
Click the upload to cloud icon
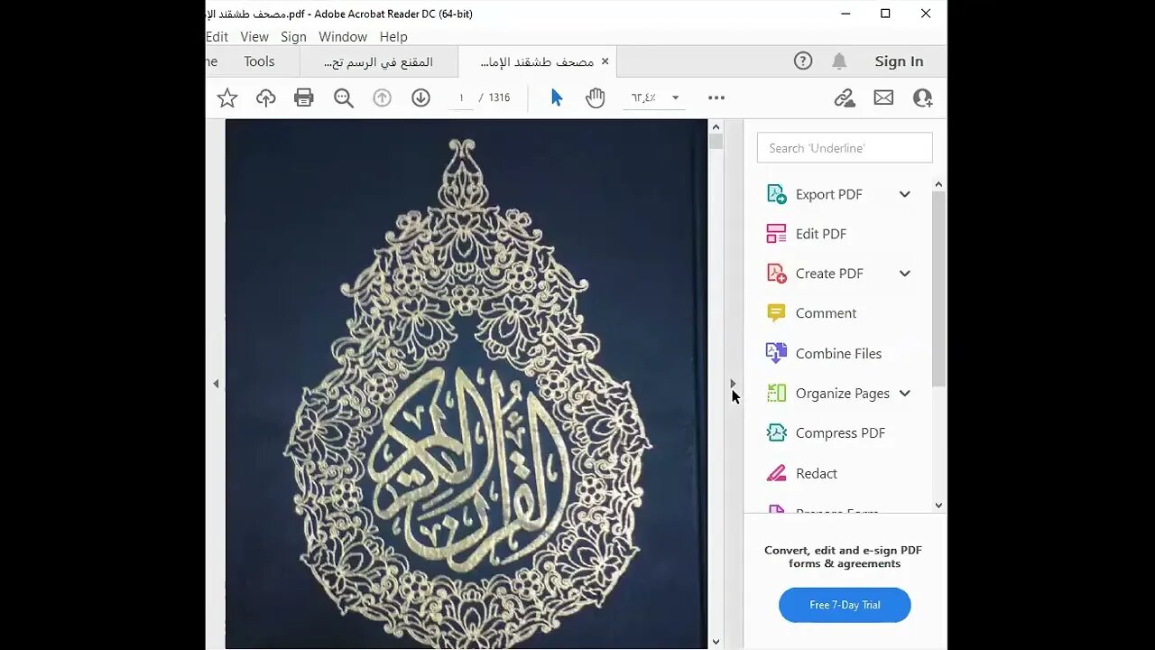point(265,97)
